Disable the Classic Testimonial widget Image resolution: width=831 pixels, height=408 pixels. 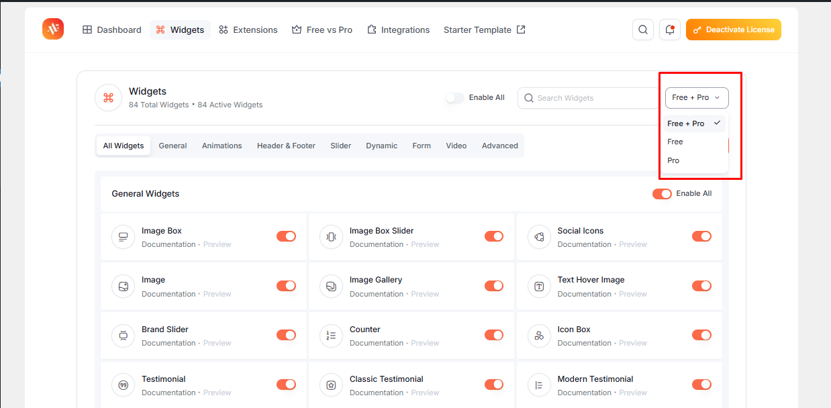tap(494, 385)
